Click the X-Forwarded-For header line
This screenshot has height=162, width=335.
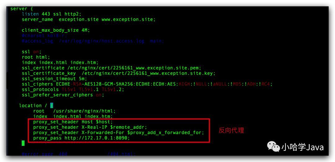pos(118,133)
